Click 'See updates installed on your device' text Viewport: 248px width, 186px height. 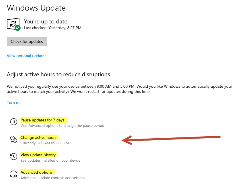pyautogui.click(x=51, y=160)
